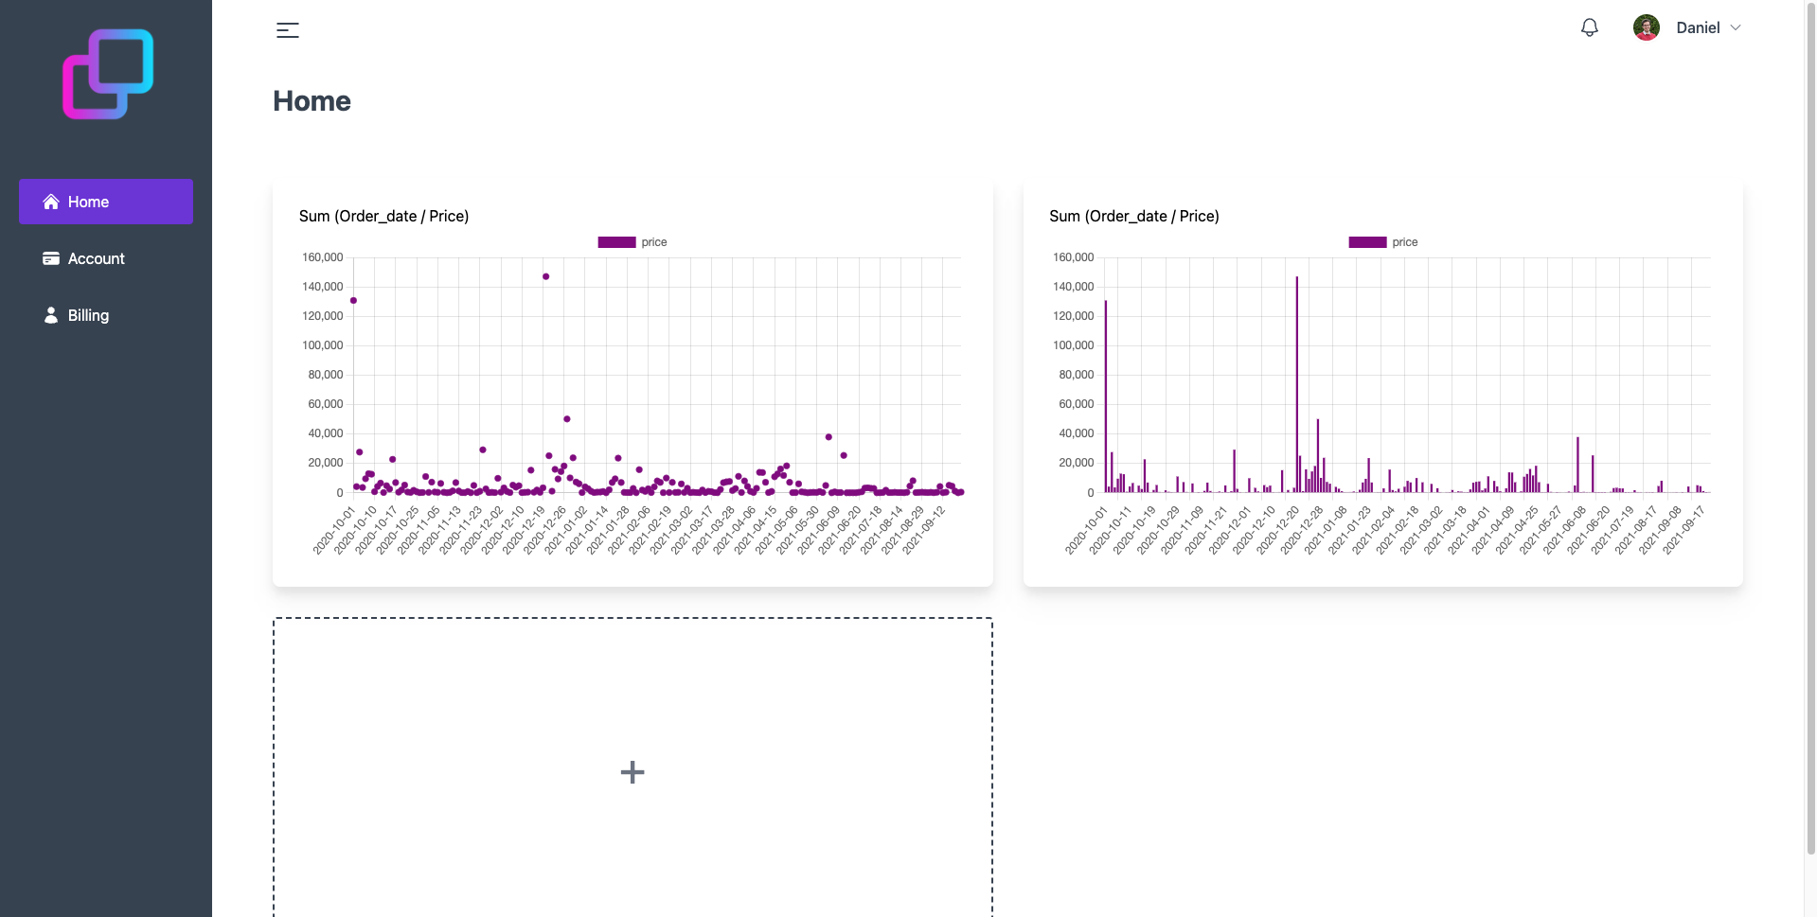Image resolution: width=1817 pixels, height=917 pixels.
Task: Click the left chart title Sum (Order_date / Price)
Action: [x=384, y=216]
